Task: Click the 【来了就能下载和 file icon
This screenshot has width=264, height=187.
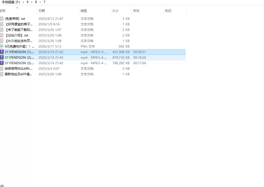Action: pos(2,30)
